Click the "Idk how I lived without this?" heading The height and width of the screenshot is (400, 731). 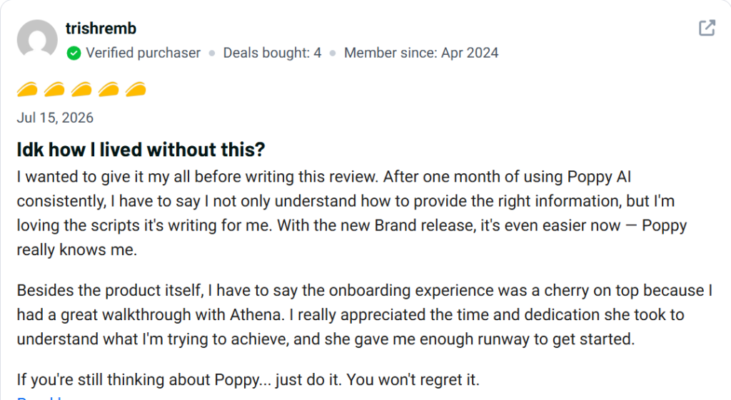pos(141,150)
